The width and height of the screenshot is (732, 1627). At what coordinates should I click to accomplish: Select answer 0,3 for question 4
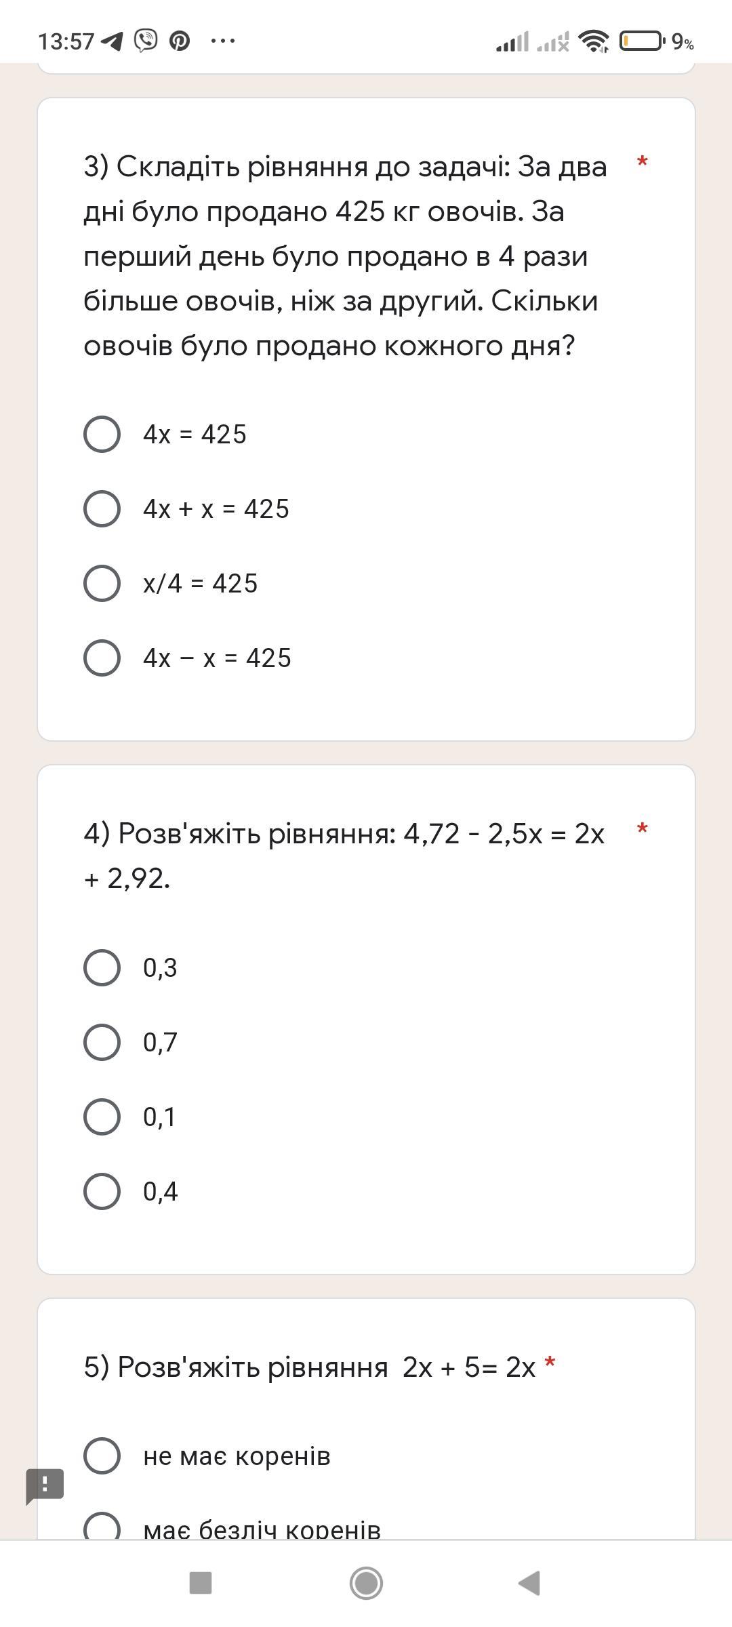click(x=102, y=967)
